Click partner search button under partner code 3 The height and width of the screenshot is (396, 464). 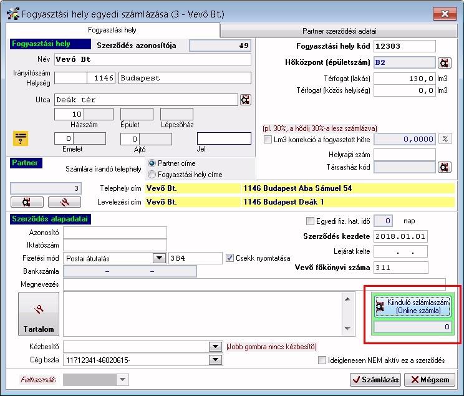27,202
